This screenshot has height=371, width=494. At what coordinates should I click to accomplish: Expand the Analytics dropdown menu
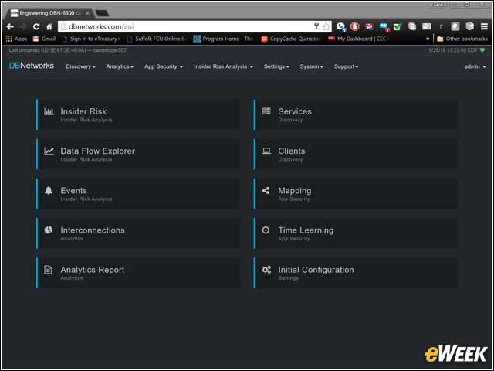point(120,66)
